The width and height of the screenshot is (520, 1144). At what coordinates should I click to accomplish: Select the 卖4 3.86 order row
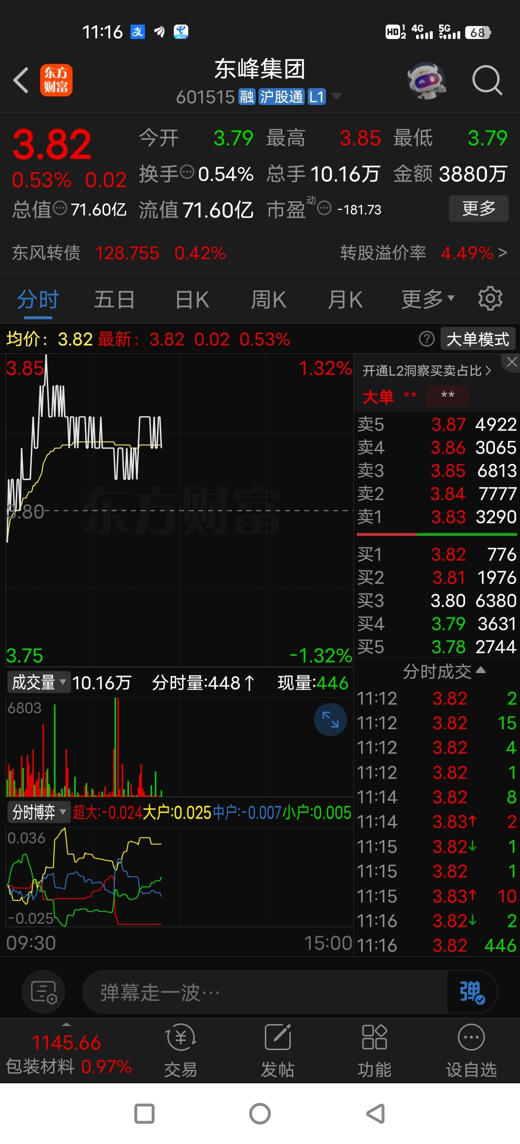tap(437, 447)
